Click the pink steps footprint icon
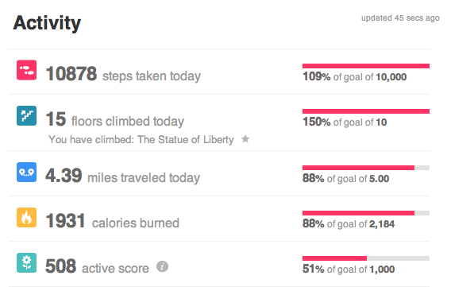This screenshot has width=451, height=287. pos(26,70)
